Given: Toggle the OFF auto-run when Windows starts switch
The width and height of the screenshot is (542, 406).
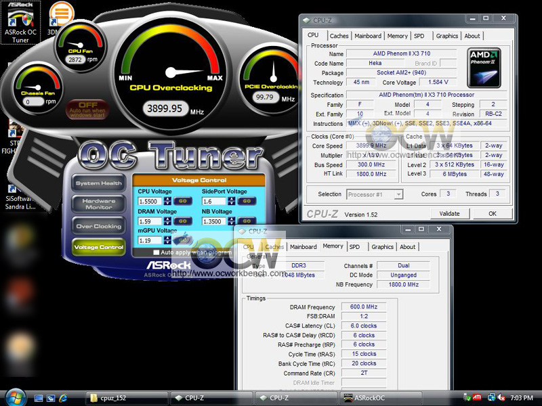Looking at the screenshot, I should coord(87,110).
